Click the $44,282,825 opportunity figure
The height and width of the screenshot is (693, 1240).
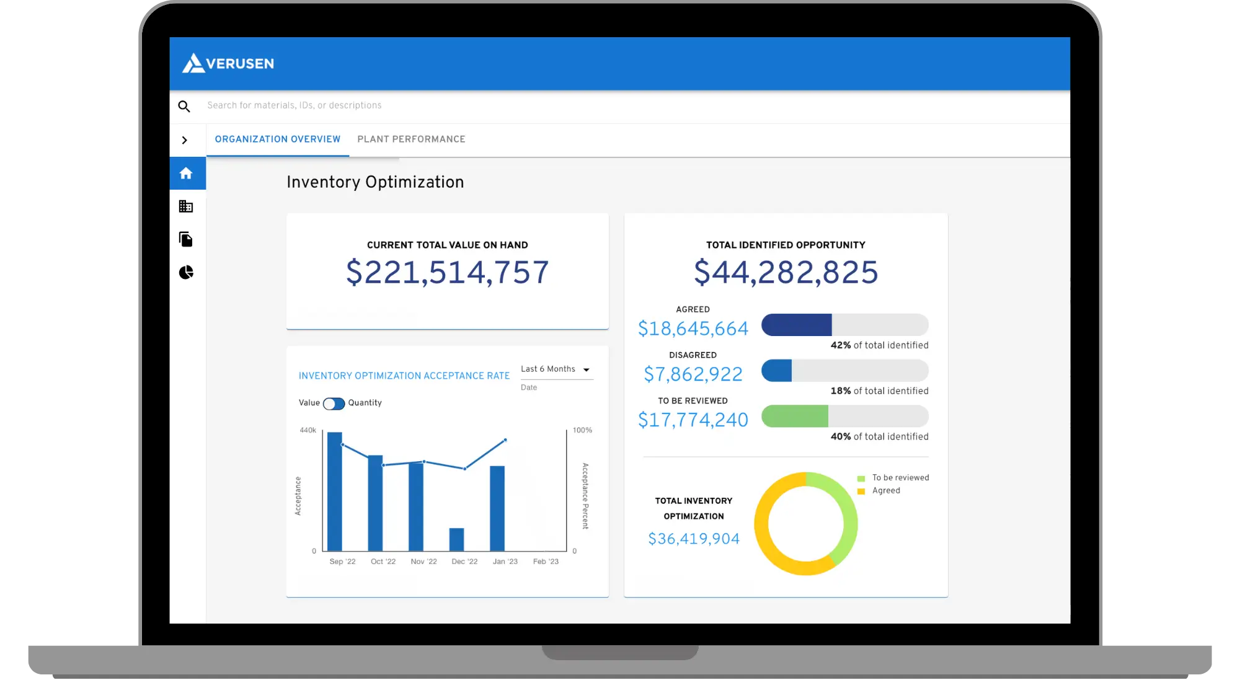click(786, 272)
